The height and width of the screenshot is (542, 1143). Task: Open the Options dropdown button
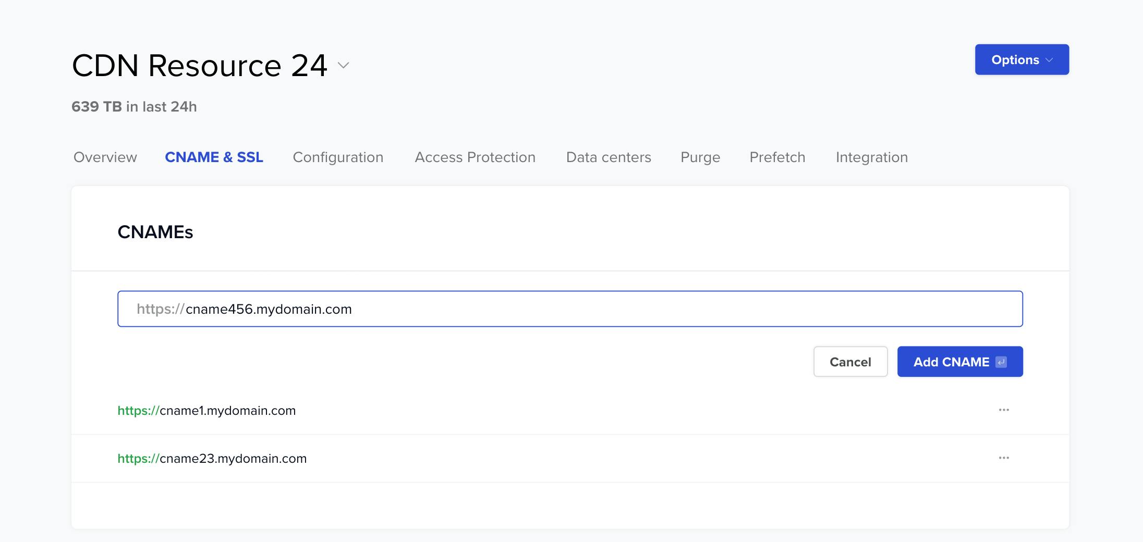pyautogui.click(x=1022, y=60)
